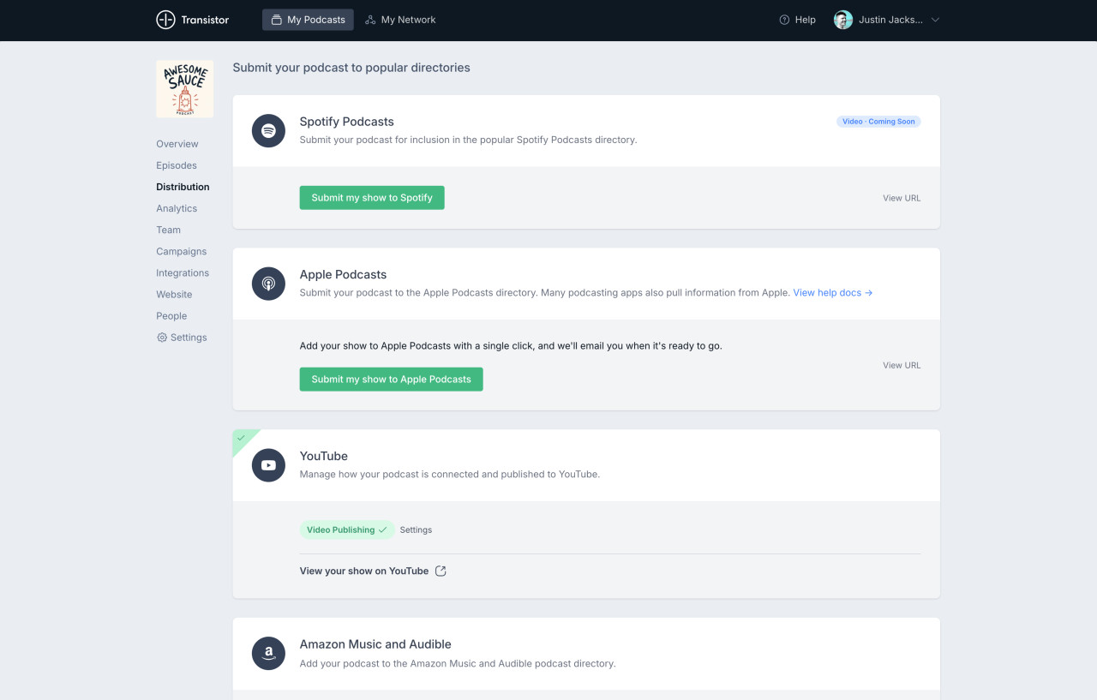Click View URL in the Apple Podcasts card
Viewport: 1097px width, 700px height.
pyautogui.click(x=902, y=365)
